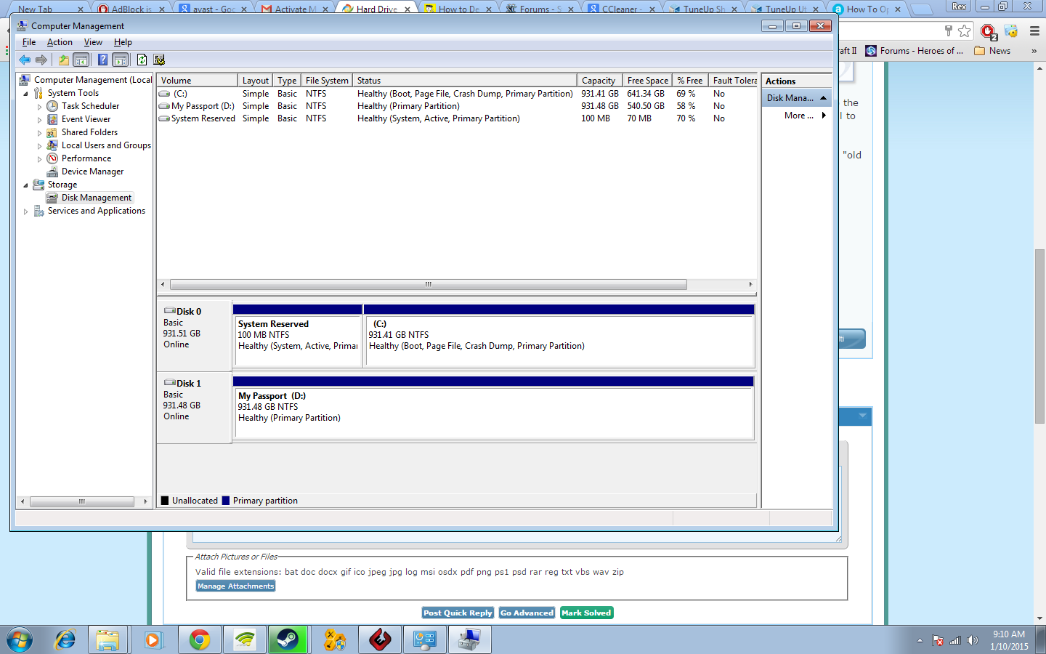Click the disk settings wizard toolbar icon

click(159, 60)
